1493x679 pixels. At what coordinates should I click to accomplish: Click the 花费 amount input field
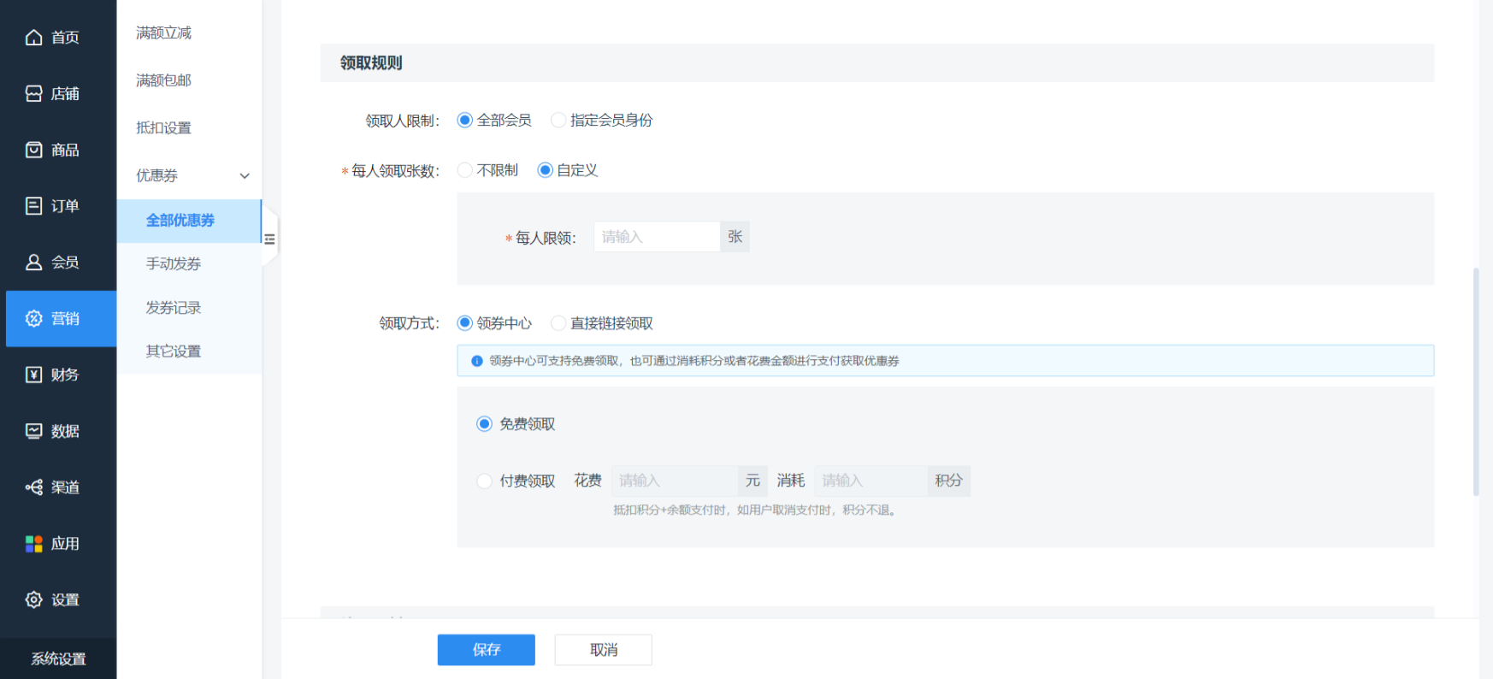[675, 481]
